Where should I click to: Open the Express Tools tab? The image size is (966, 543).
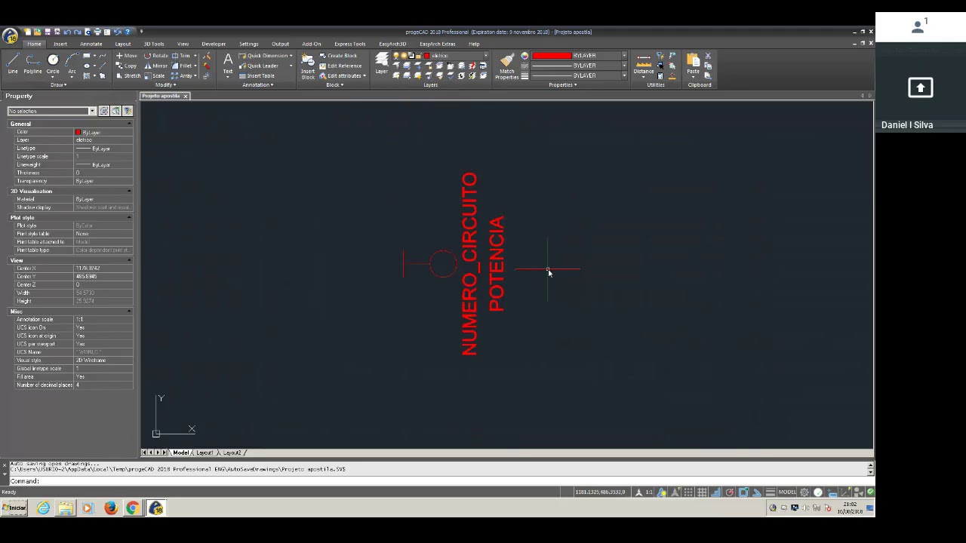(349, 44)
